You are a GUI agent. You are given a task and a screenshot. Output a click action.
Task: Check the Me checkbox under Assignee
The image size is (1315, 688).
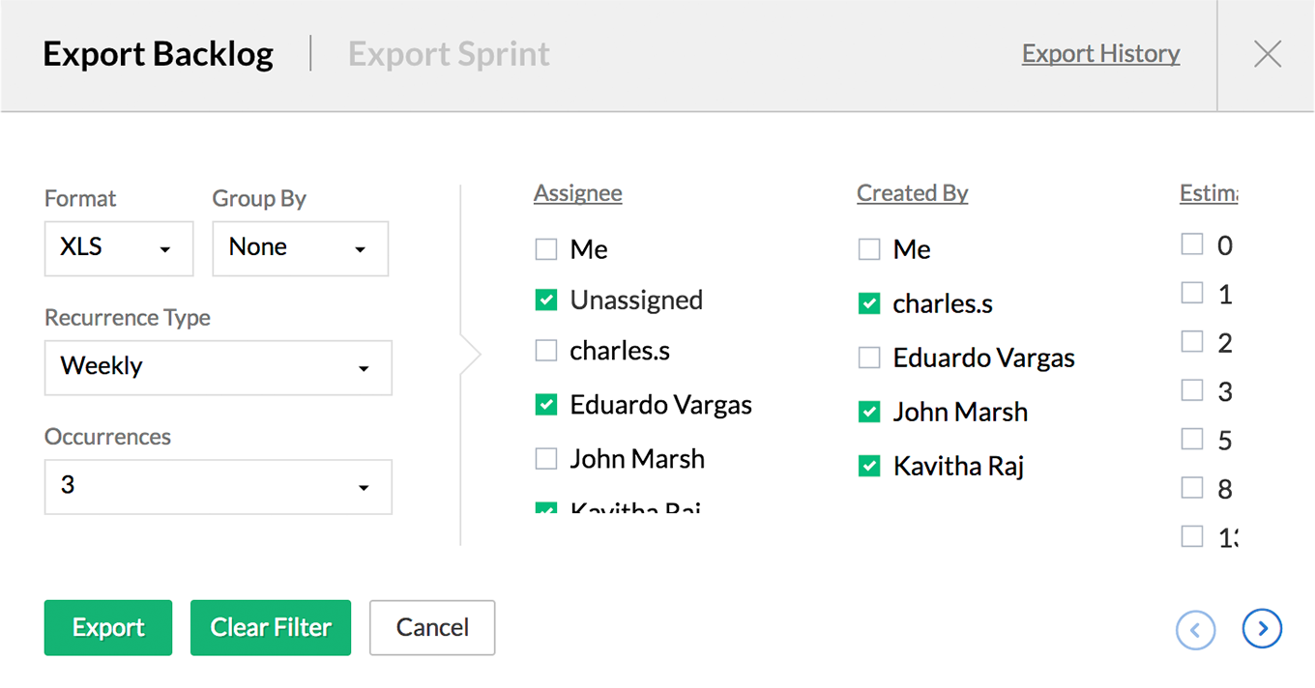coord(546,250)
